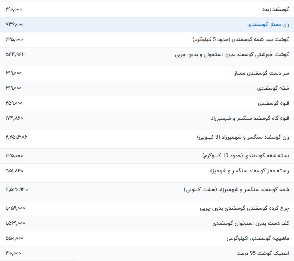
Task: Click 'سر دست گوسفندی ممتاز' name
Action: click(x=262, y=73)
